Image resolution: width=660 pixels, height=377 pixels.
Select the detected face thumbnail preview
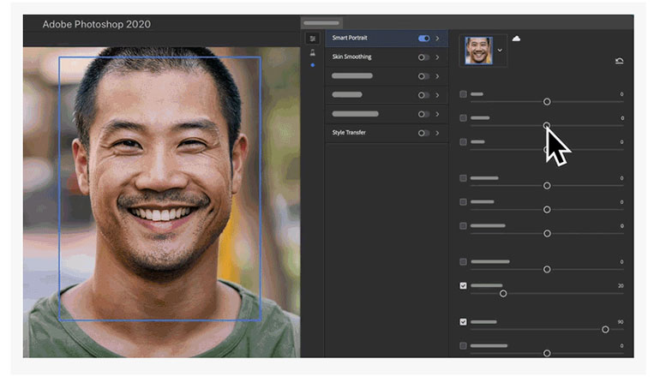478,51
